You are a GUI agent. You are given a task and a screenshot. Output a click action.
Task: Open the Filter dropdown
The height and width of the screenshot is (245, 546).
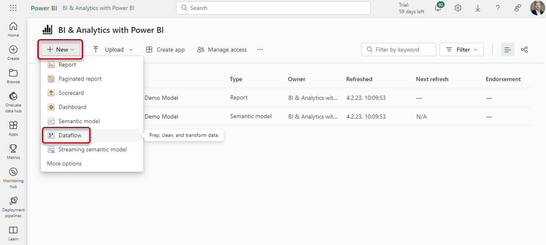(x=462, y=50)
